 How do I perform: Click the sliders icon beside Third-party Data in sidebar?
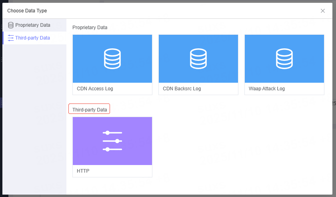tap(11, 38)
